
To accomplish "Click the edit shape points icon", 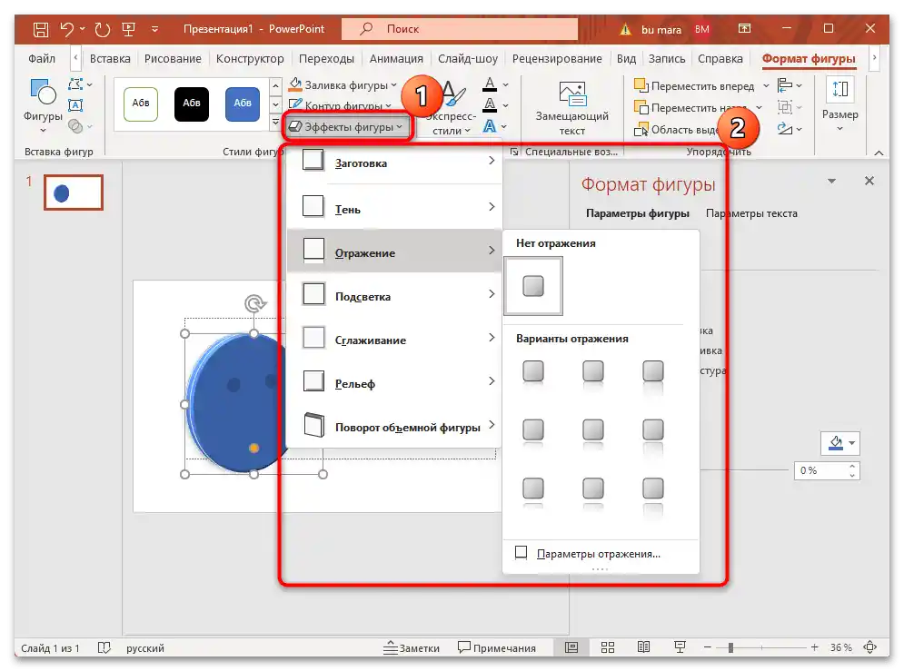I will [76, 84].
